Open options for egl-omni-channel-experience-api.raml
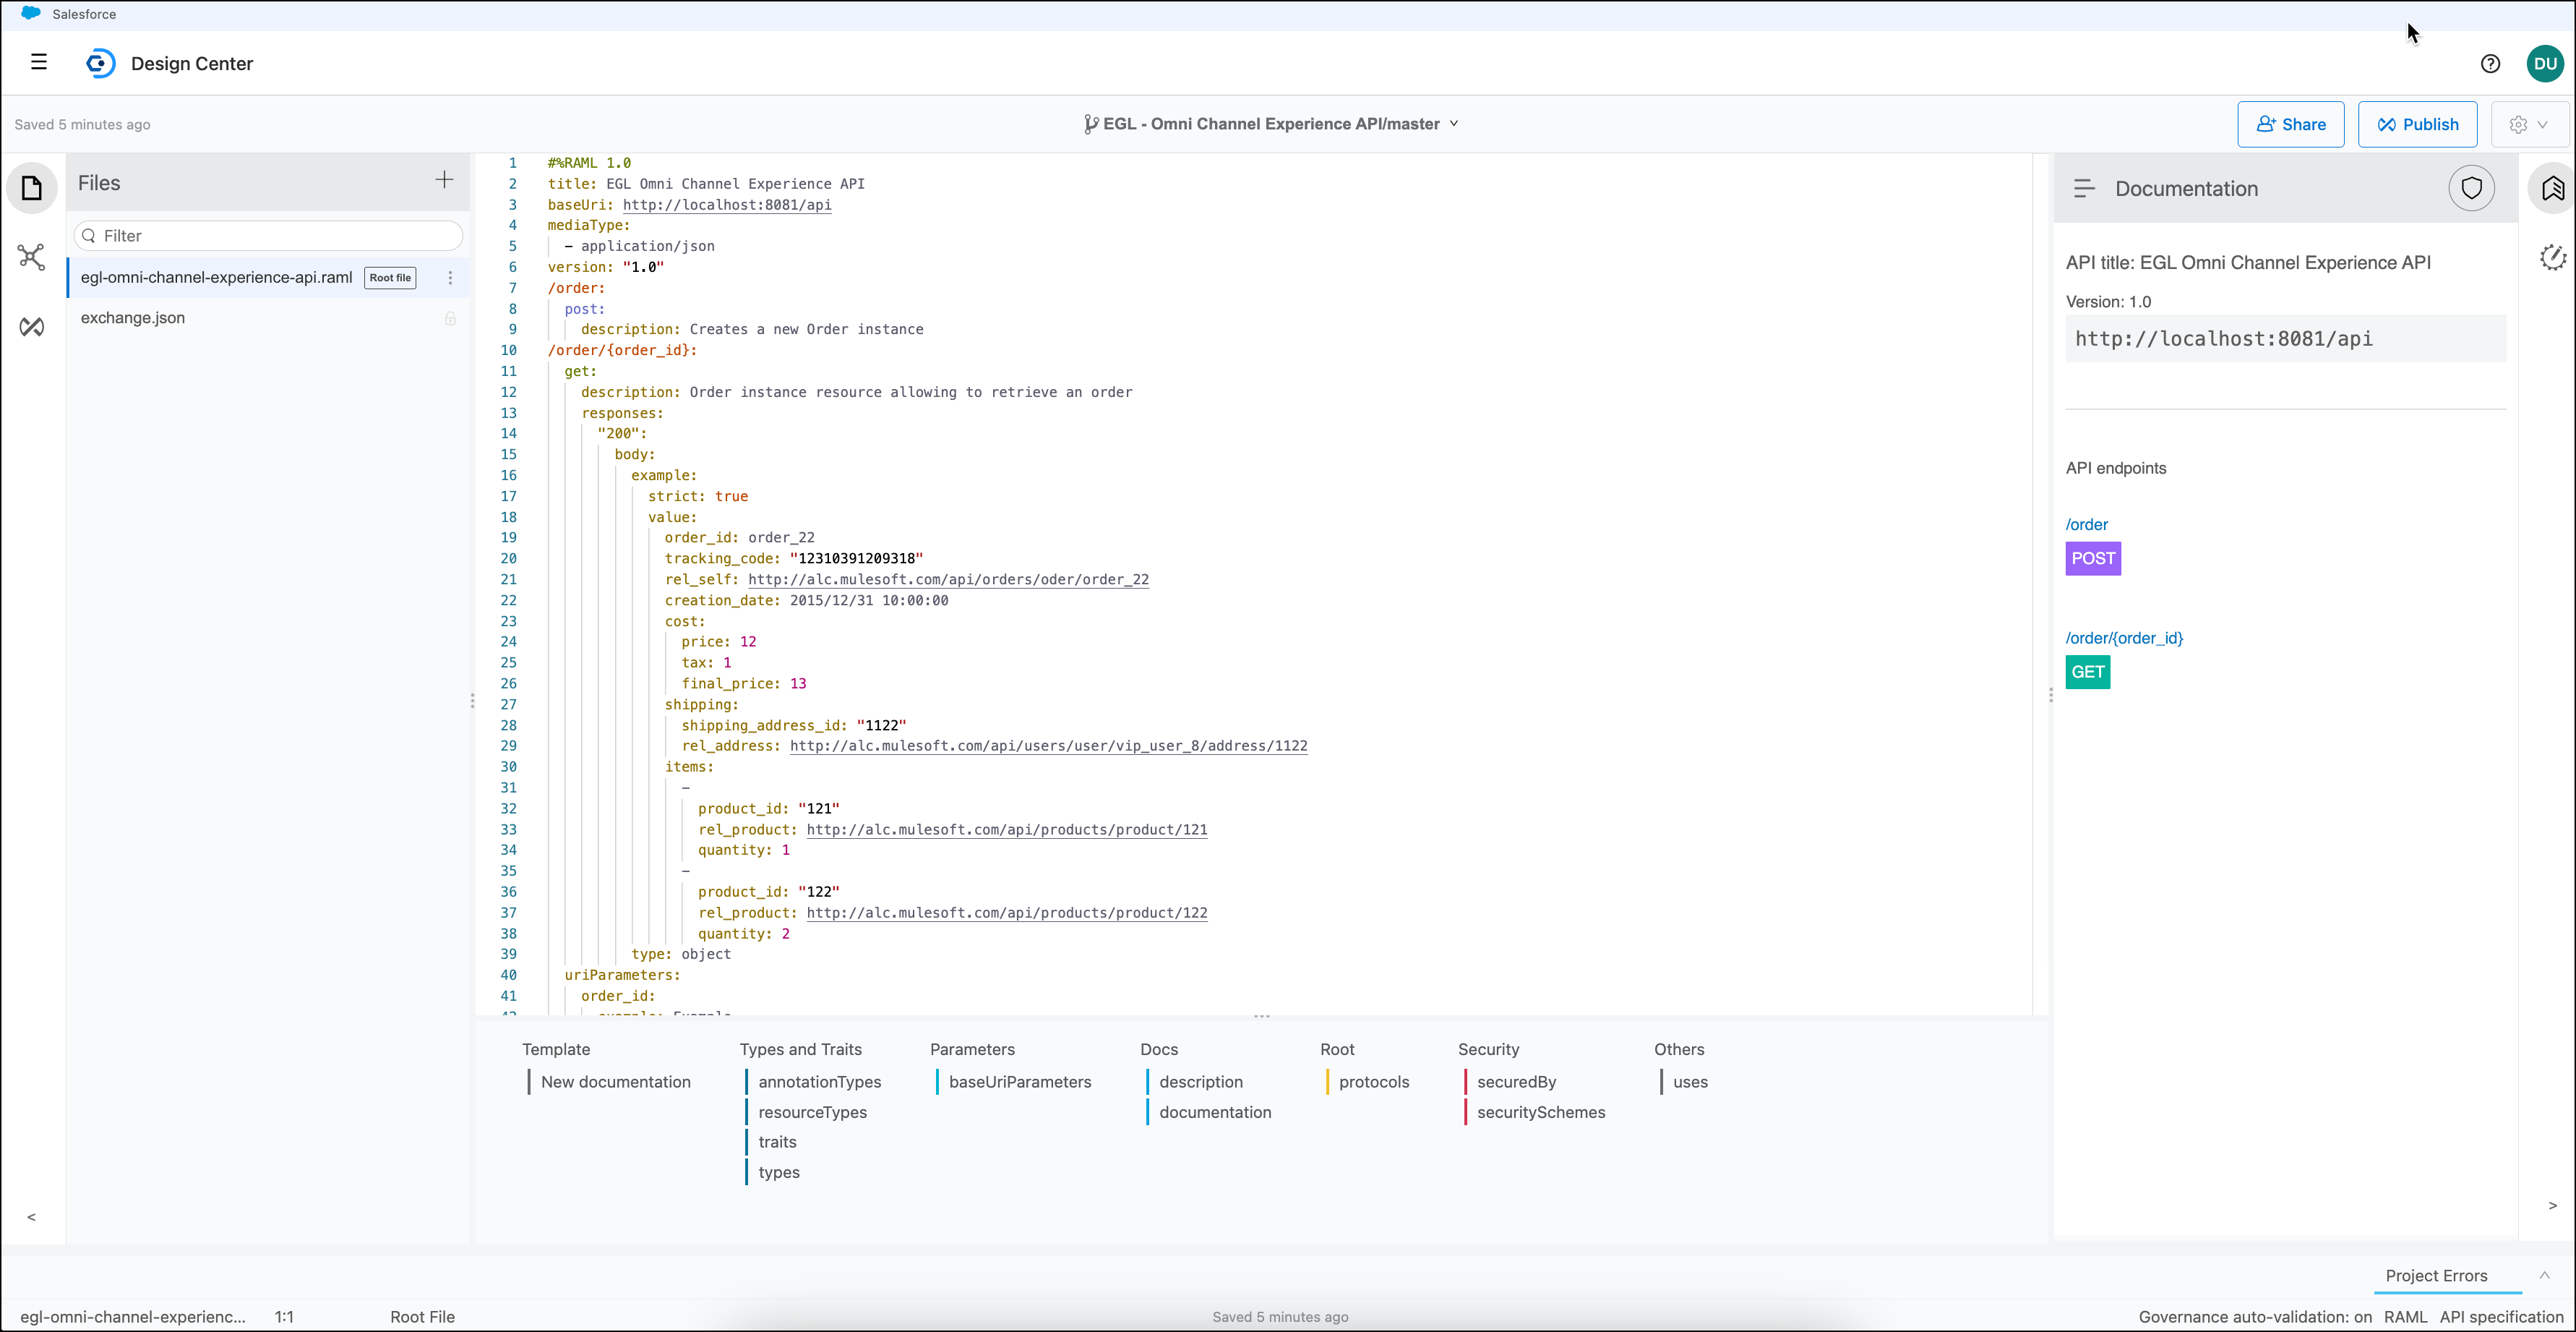Viewport: 2576px width, 1332px height. [x=450, y=278]
